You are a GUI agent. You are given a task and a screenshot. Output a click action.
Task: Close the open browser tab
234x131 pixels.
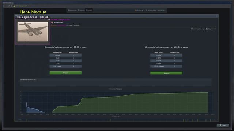pyautogui.click(x=12, y=3)
